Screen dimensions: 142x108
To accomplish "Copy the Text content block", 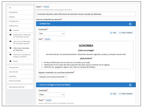I will click(x=113, y=33).
